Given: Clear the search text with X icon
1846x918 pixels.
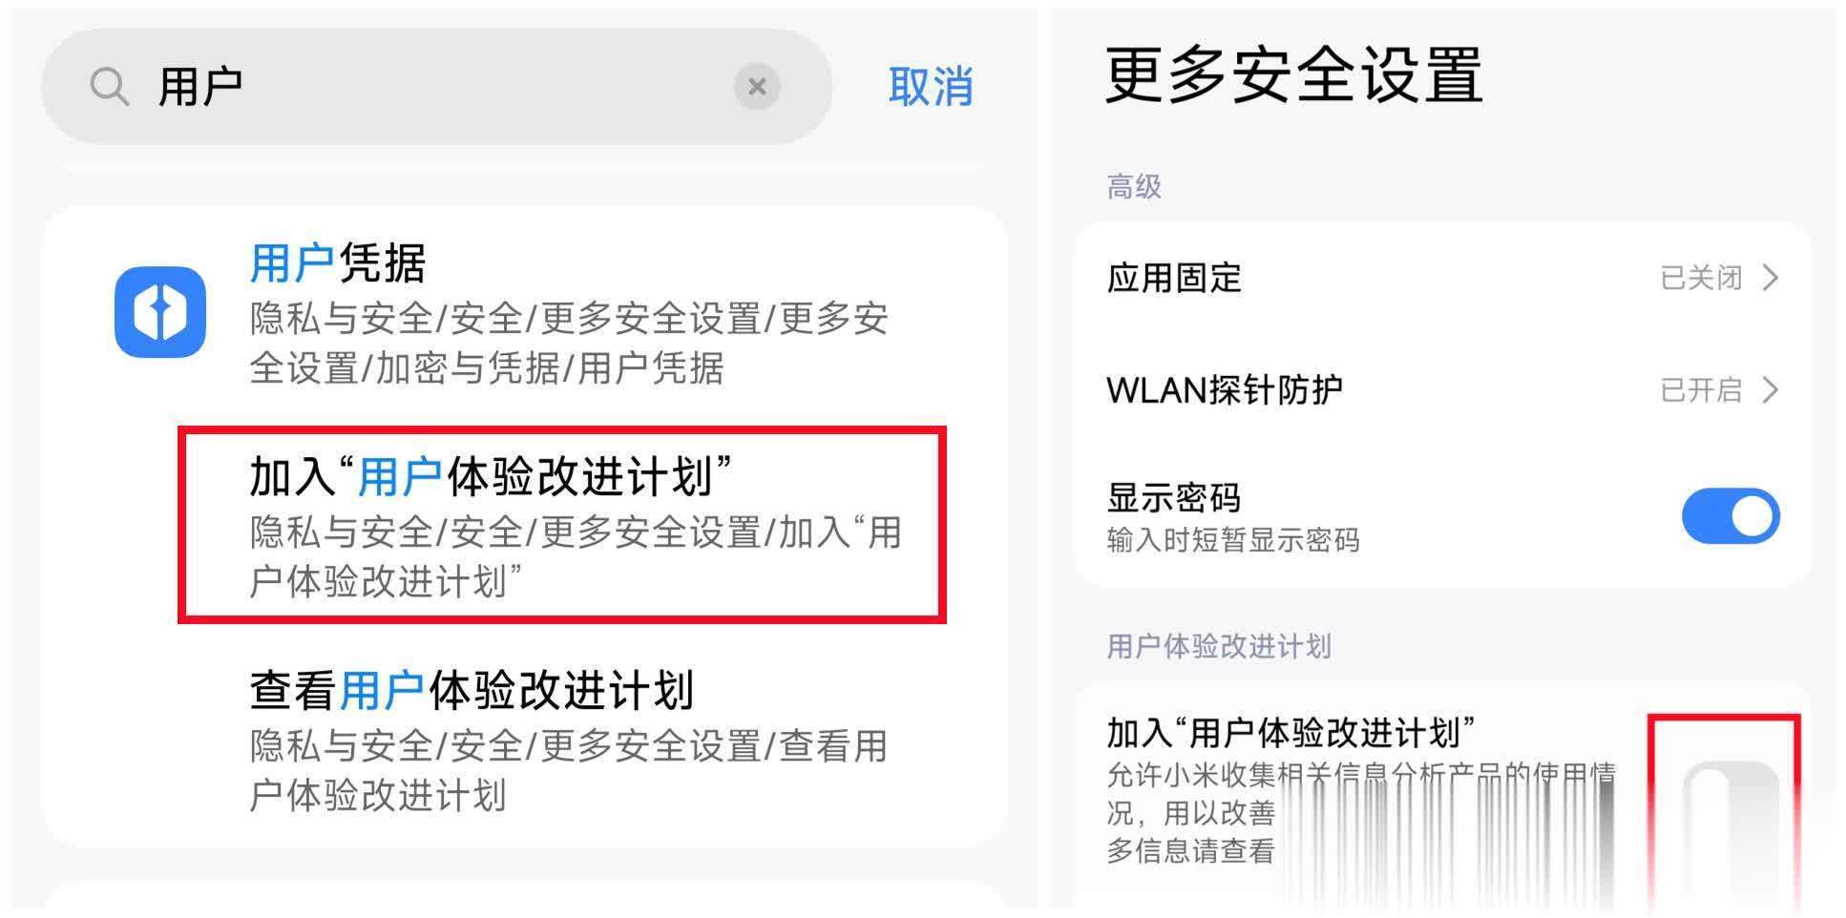Looking at the screenshot, I should pyautogui.click(x=757, y=87).
